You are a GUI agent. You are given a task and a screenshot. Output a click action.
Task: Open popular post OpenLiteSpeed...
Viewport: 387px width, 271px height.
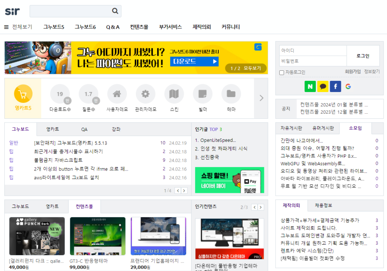(218, 140)
